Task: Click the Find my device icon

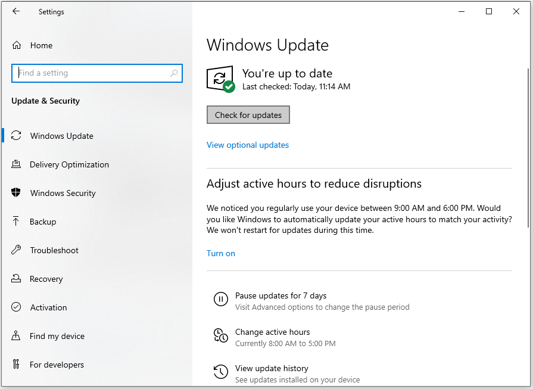Action: pyautogui.click(x=16, y=335)
